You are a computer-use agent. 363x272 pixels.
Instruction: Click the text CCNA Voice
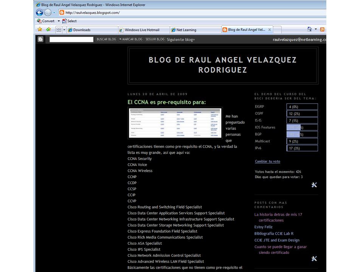pyautogui.click(x=137, y=165)
